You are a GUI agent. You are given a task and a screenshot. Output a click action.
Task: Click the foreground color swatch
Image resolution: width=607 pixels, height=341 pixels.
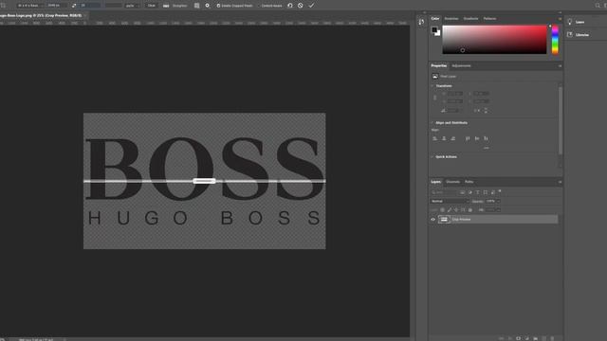434,29
